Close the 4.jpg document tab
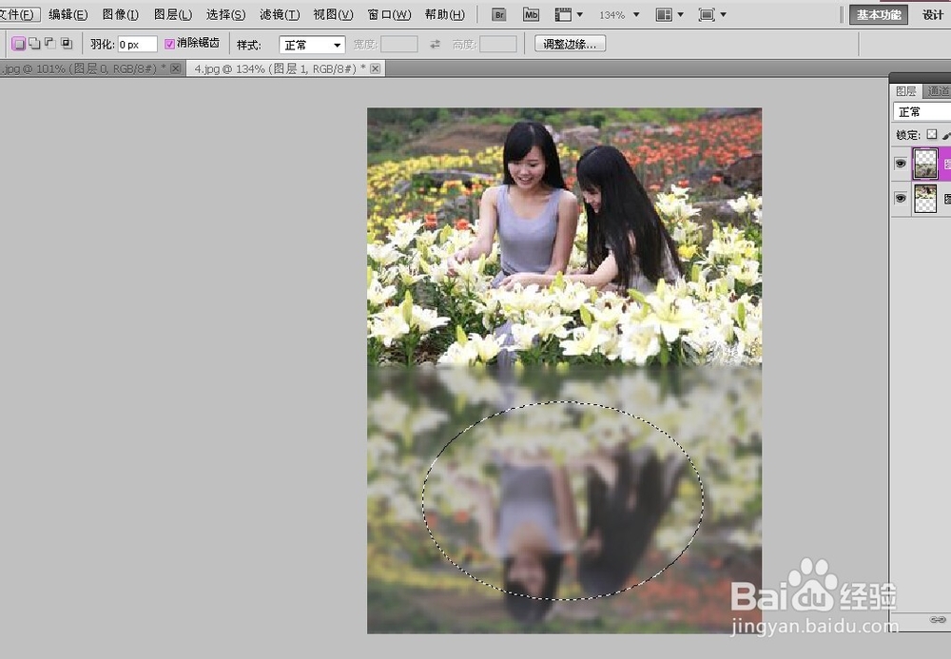Screen dimensions: 951x659 tap(376, 68)
